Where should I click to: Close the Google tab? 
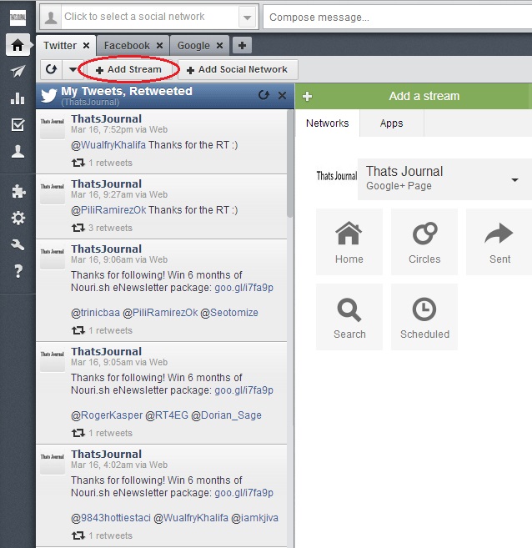[219, 45]
